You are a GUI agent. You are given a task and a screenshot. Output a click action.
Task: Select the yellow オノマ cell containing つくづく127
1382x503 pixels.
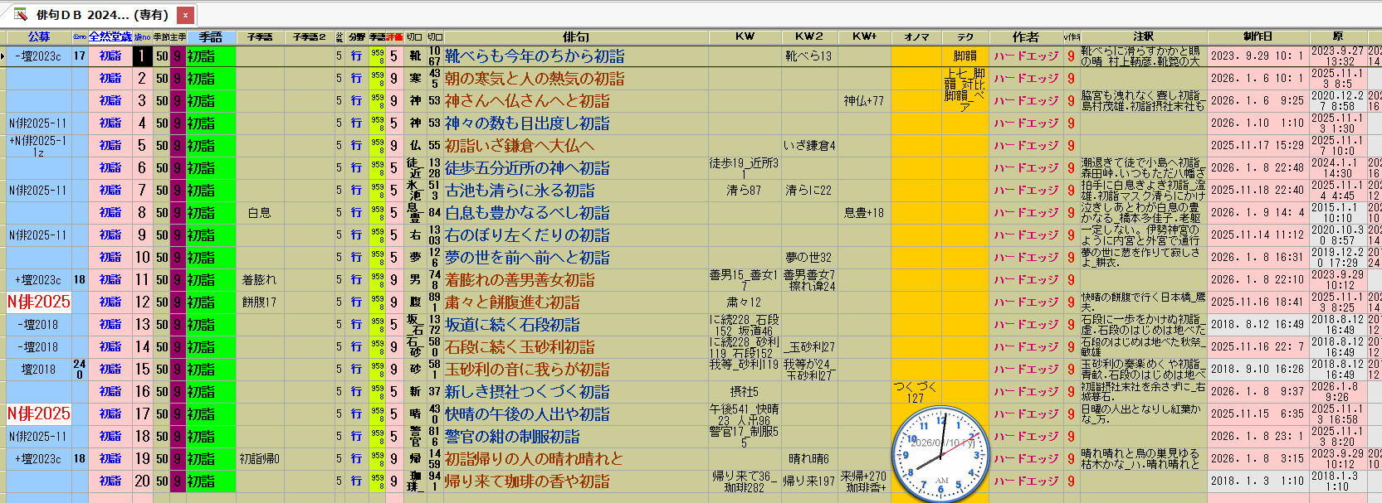[x=916, y=392]
